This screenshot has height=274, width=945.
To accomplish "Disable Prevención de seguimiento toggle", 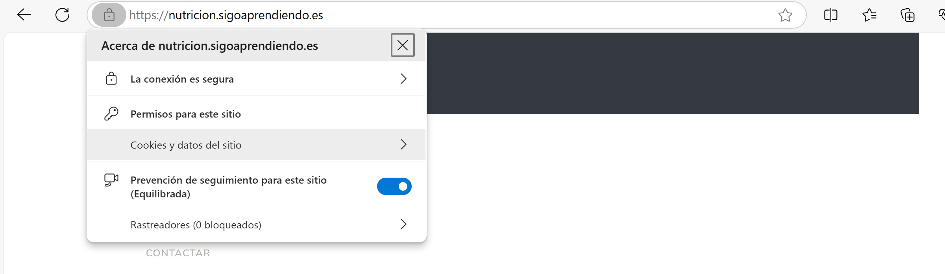I will (394, 186).
